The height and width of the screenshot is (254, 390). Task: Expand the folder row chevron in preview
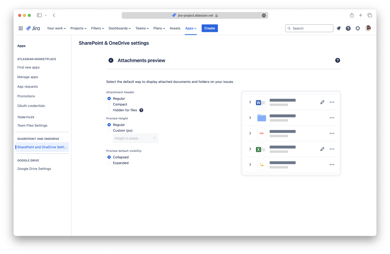(x=250, y=118)
